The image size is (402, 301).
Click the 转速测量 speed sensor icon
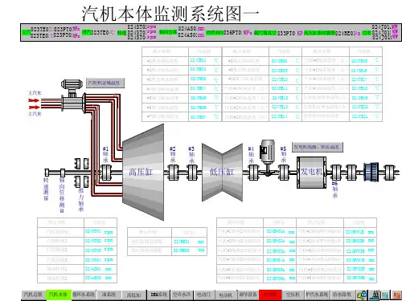click(x=47, y=172)
